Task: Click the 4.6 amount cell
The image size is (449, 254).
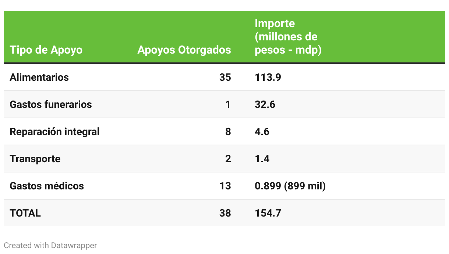Action: tap(262, 132)
